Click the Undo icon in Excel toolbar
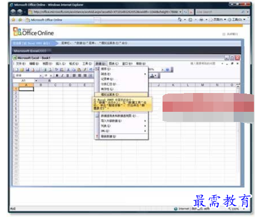This screenshot has height=217, width=255. (x=91, y=70)
